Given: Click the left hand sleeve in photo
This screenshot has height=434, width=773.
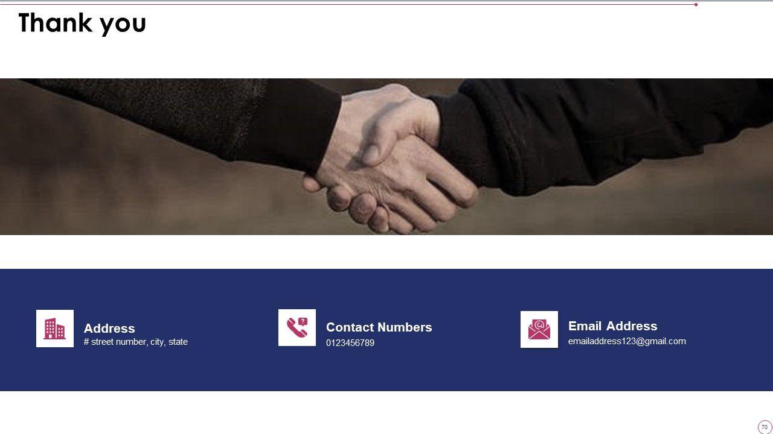Looking at the screenshot, I should click(x=181, y=121).
